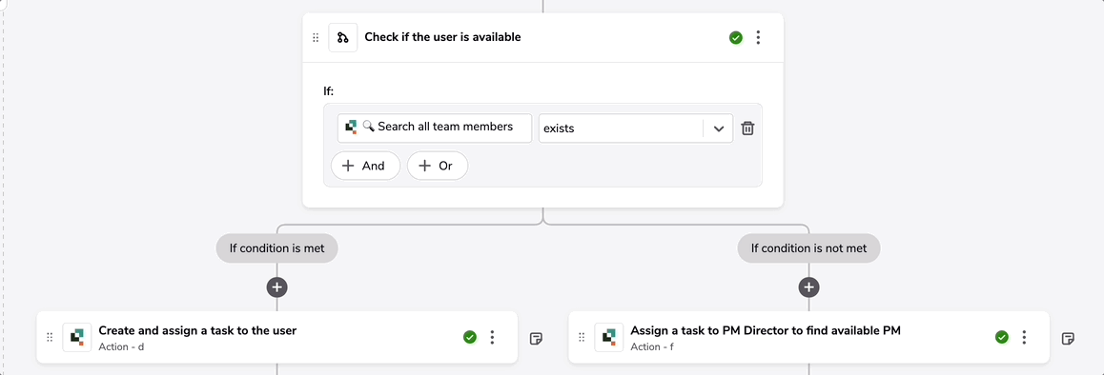The width and height of the screenshot is (1104, 375).
Task: Grab the drag handle of the Check if the user is available step
Action: pos(316,38)
